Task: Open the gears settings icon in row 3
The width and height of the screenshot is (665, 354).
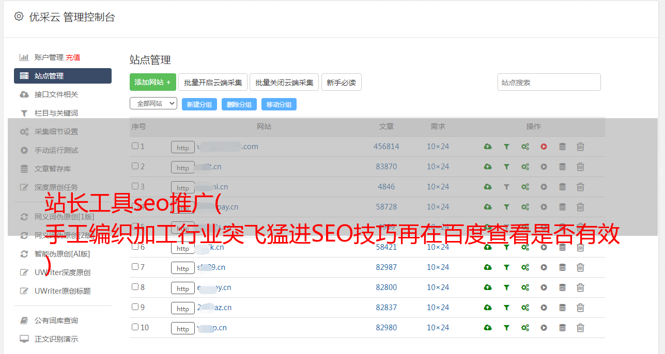Action: tap(525, 187)
